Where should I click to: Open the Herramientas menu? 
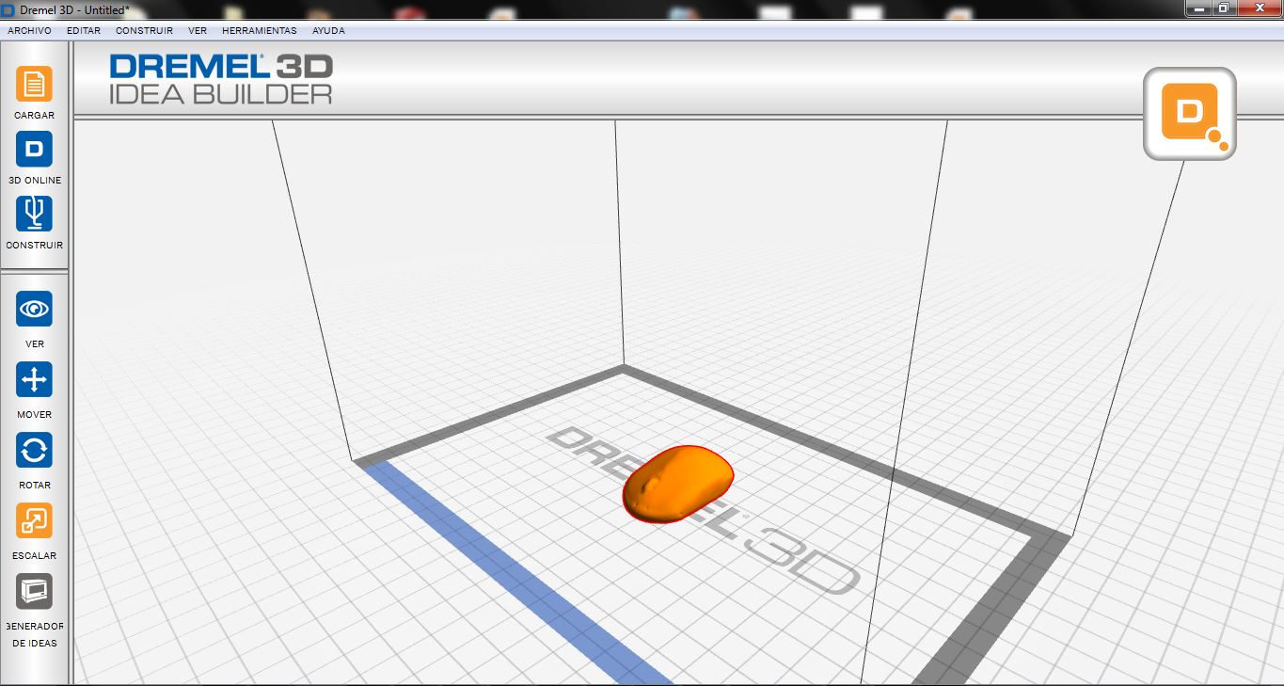(259, 31)
